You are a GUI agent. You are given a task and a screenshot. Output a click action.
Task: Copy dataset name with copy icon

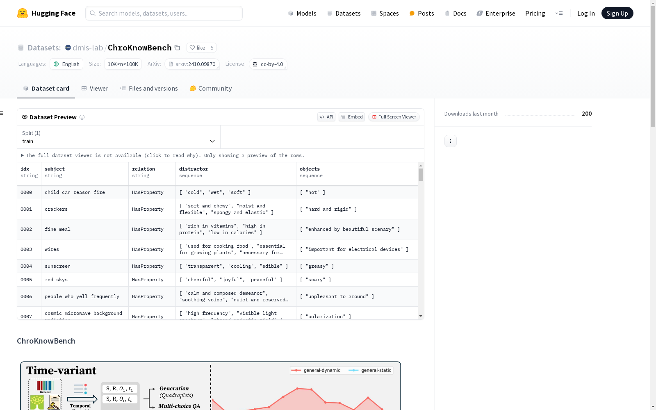coord(177,48)
